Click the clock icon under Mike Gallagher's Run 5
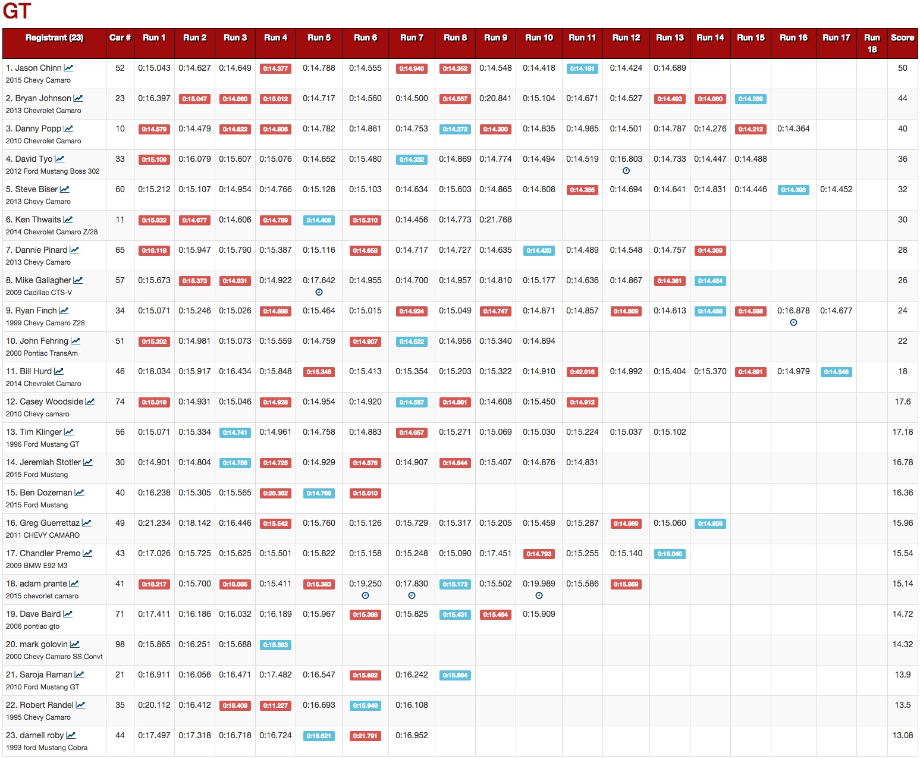920x759 pixels. click(x=319, y=292)
